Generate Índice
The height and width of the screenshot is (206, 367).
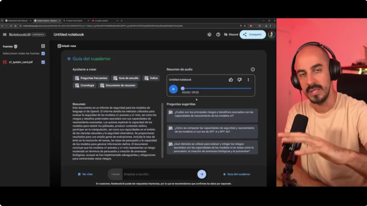(x=151, y=78)
